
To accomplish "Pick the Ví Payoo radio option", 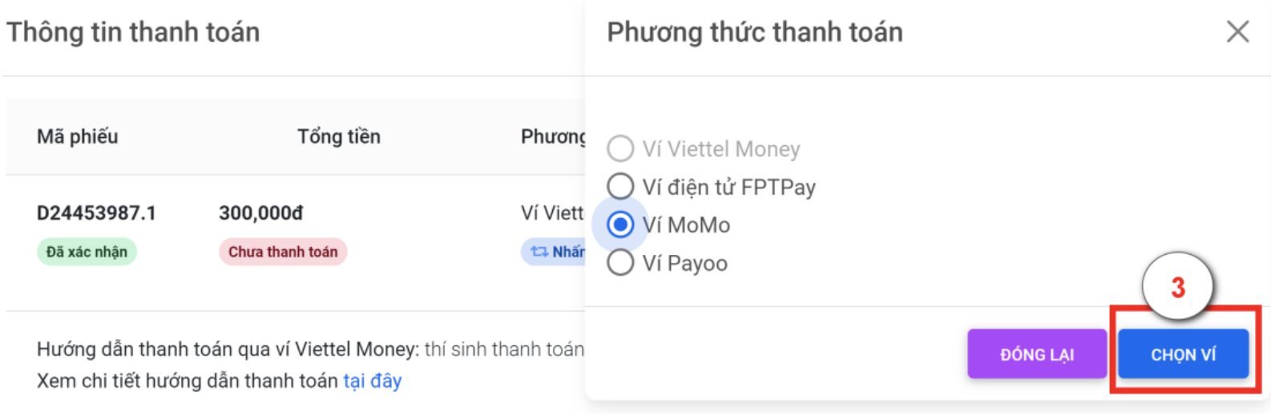I will [x=620, y=263].
